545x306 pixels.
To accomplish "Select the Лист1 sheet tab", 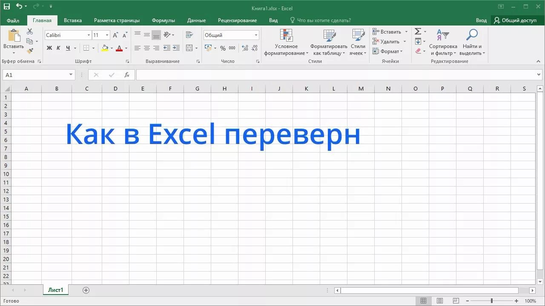I will [56, 290].
